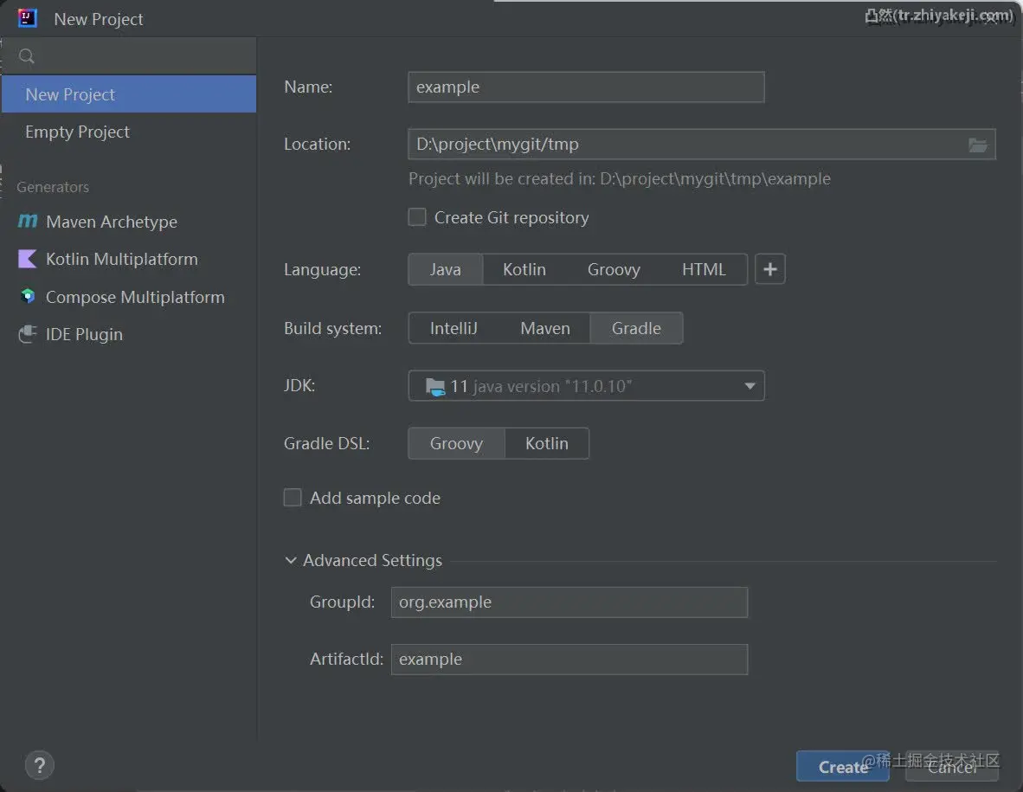
Task: Collapse the Advanced Settings section
Action: coord(291,560)
